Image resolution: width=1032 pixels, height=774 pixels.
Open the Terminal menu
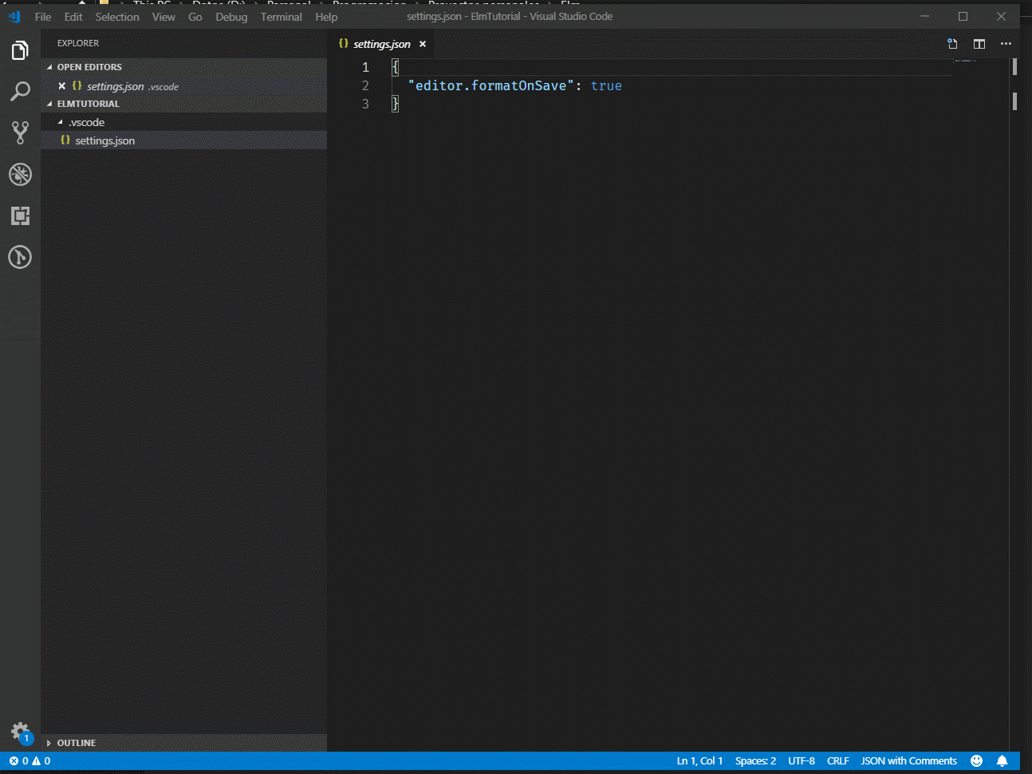tap(281, 17)
